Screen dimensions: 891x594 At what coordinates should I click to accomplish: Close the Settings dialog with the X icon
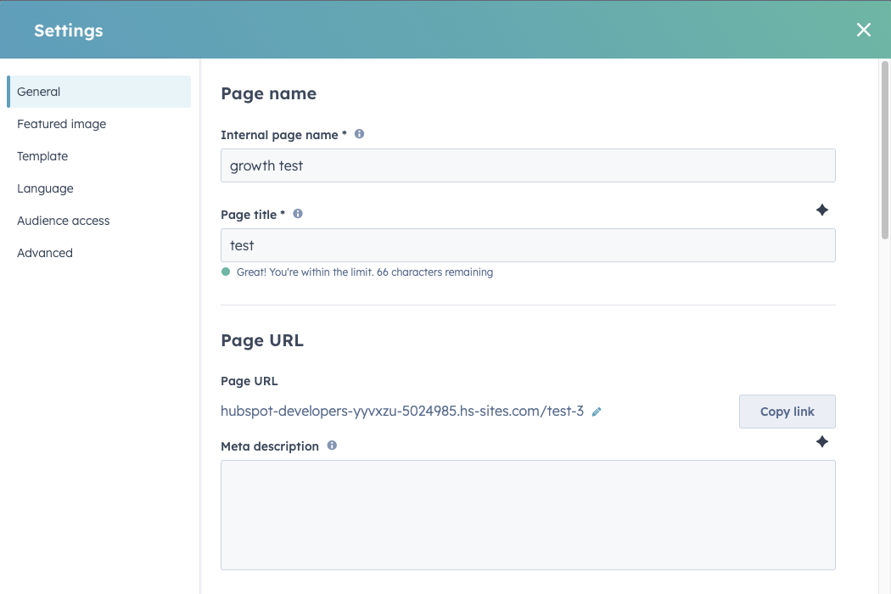pyautogui.click(x=863, y=29)
